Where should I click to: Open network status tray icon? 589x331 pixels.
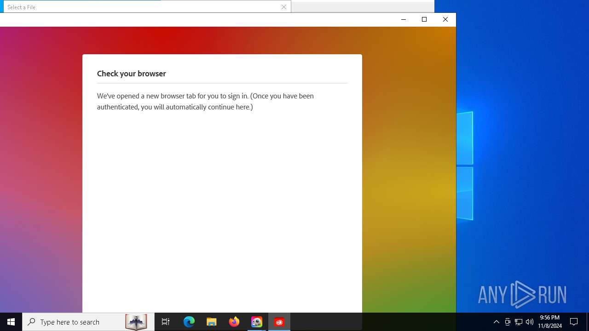click(519, 322)
